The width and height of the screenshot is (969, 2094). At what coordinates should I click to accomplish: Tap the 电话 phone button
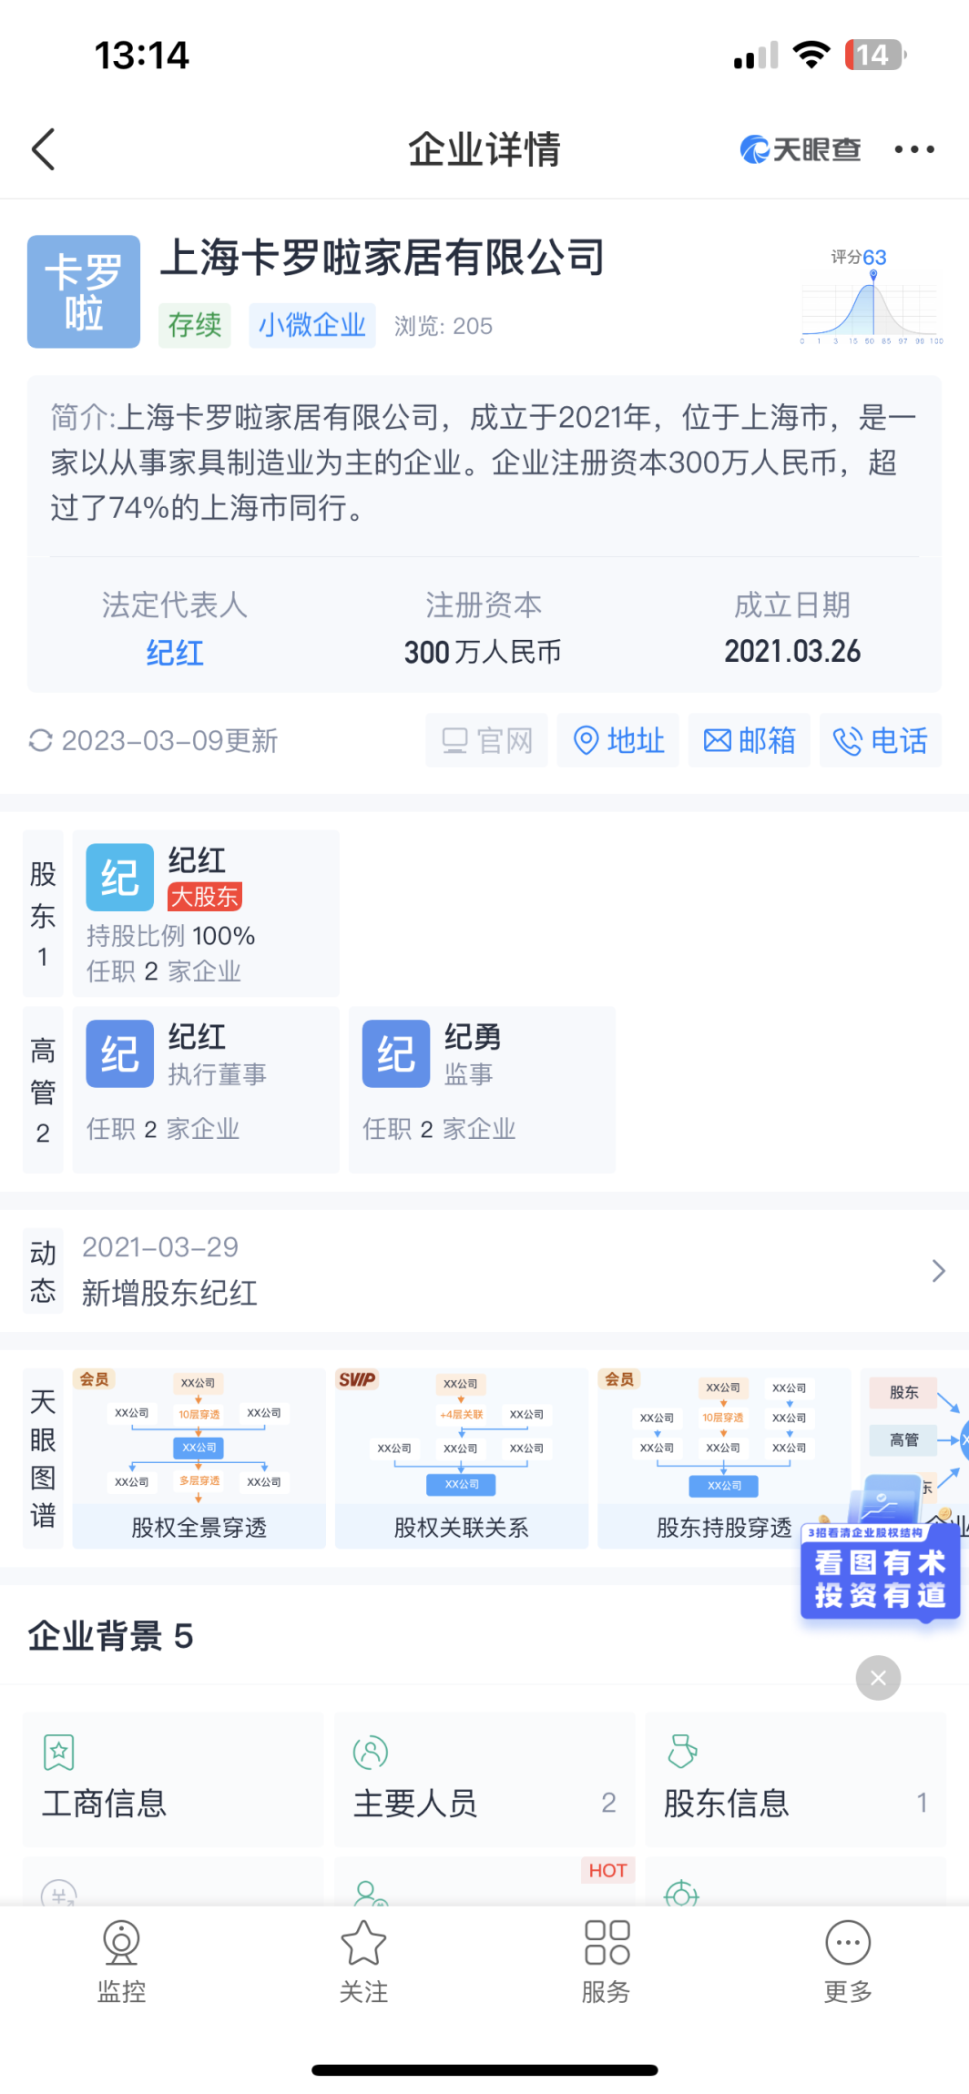point(881,741)
